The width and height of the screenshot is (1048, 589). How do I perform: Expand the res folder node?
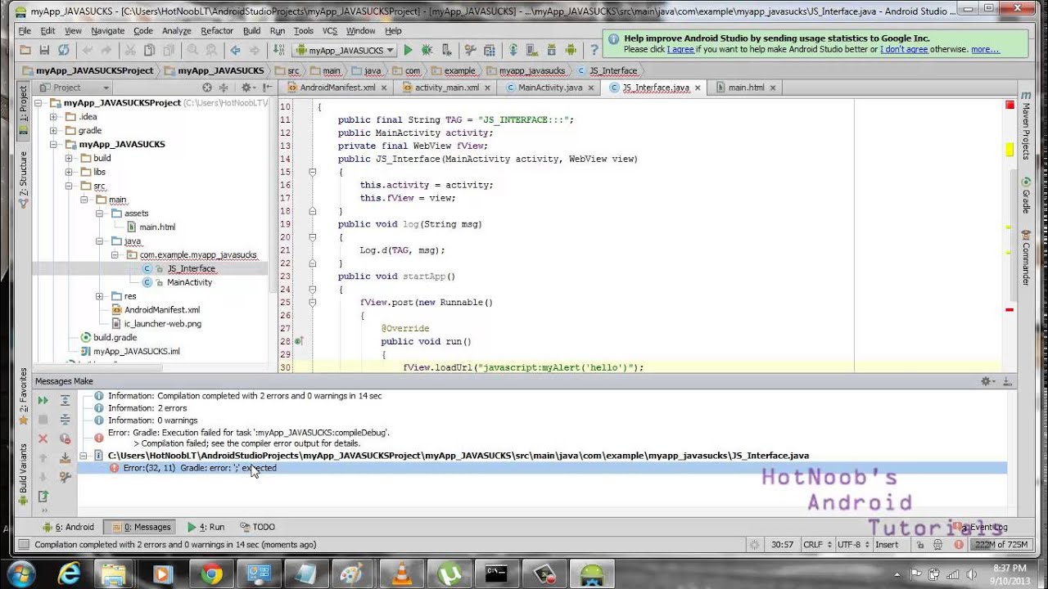pyautogui.click(x=99, y=296)
